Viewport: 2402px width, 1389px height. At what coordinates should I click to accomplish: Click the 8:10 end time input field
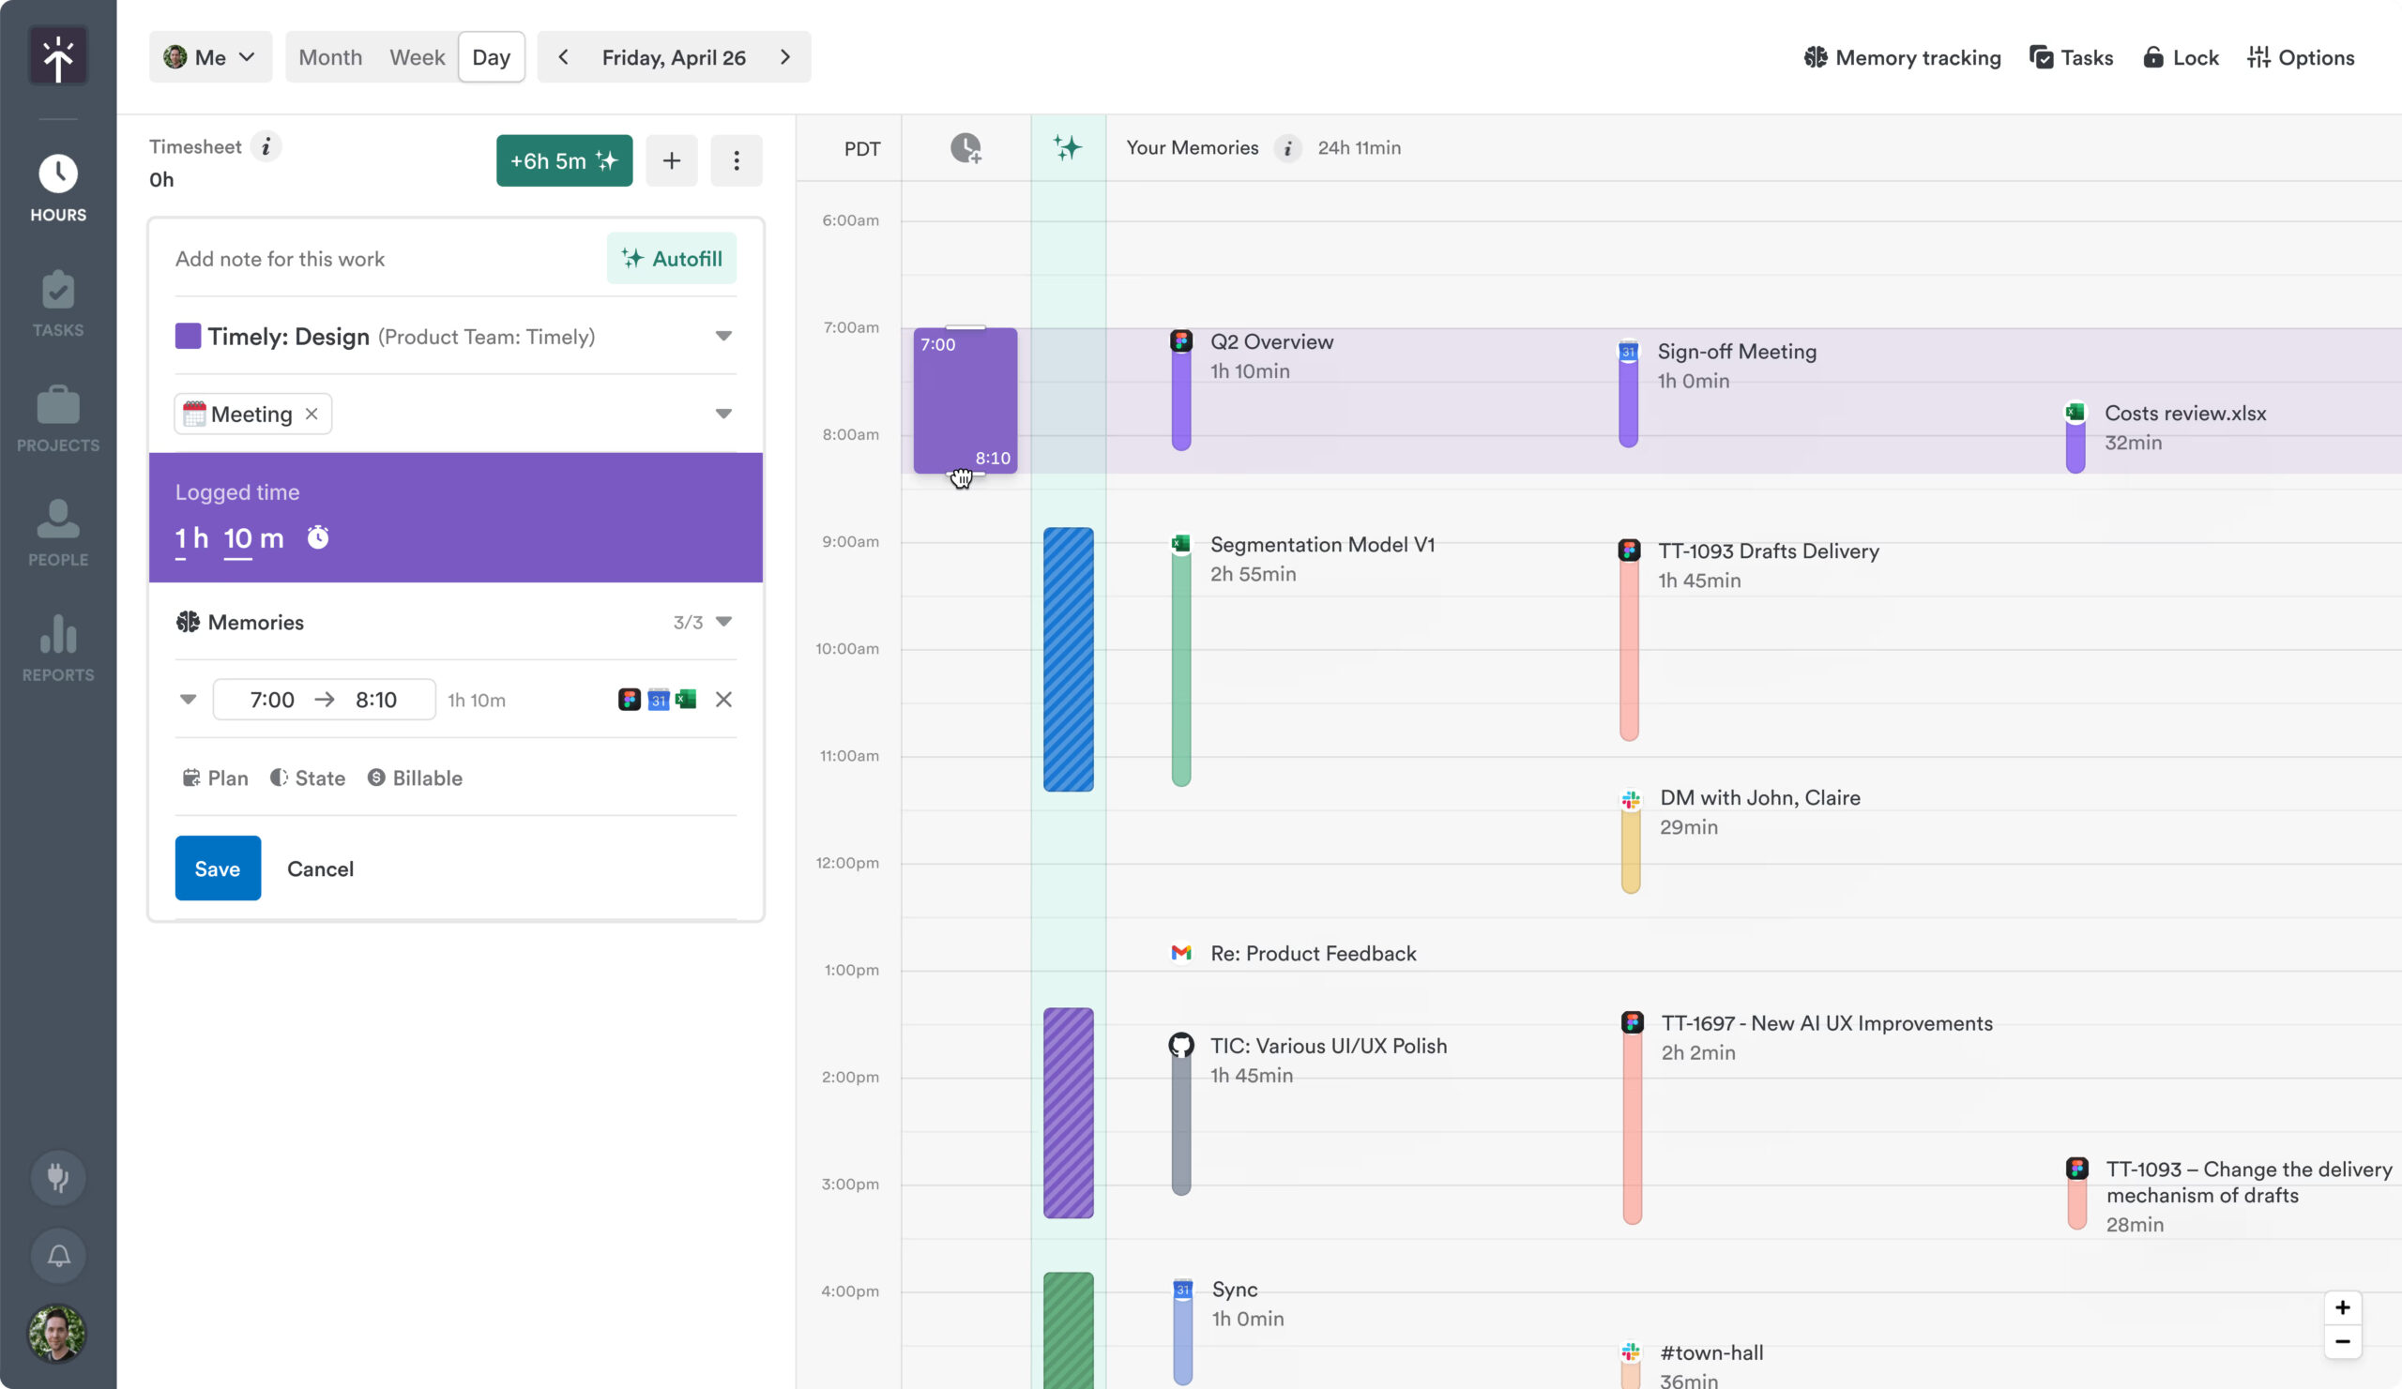(x=376, y=700)
